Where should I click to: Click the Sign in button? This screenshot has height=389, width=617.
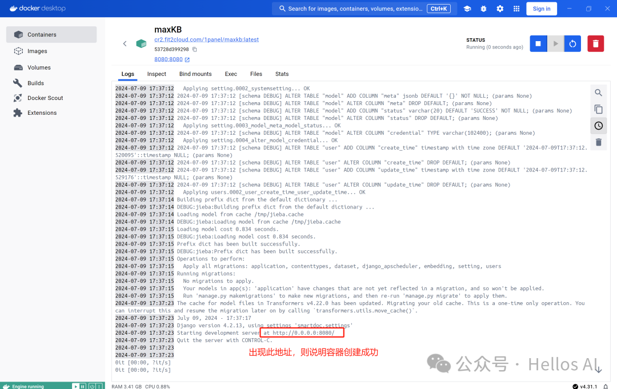(542, 9)
